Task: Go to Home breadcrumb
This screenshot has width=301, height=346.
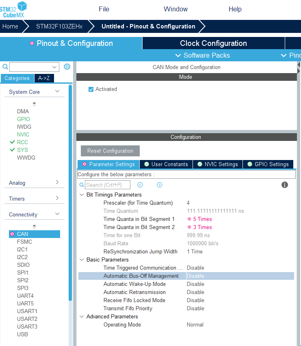Action: [11, 26]
